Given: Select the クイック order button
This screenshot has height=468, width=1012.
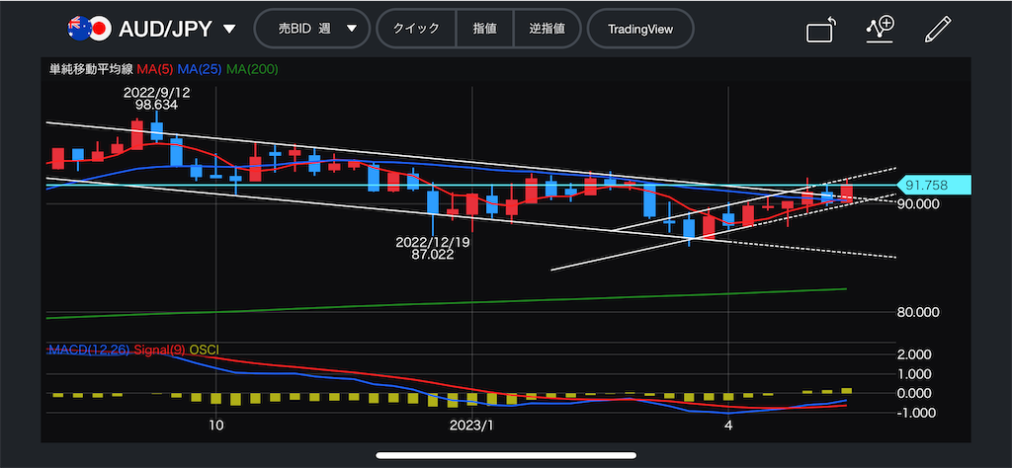Looking at the screenshot, I should 416,29.
